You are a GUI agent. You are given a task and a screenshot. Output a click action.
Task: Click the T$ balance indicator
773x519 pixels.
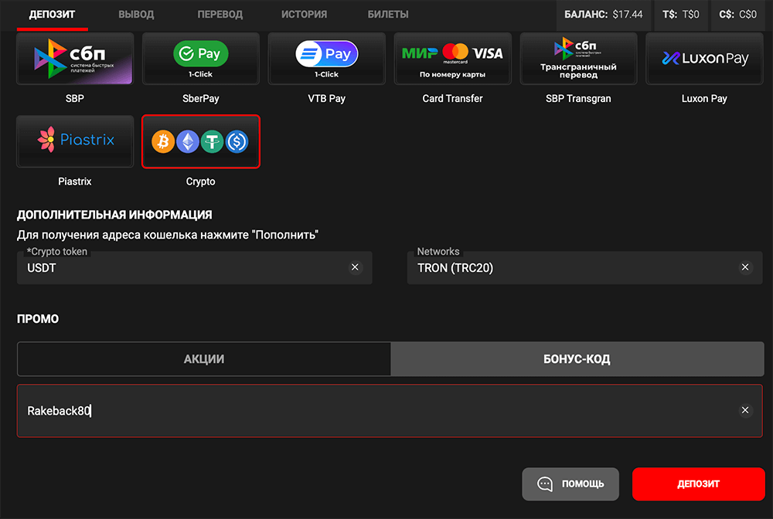point(681,15)
